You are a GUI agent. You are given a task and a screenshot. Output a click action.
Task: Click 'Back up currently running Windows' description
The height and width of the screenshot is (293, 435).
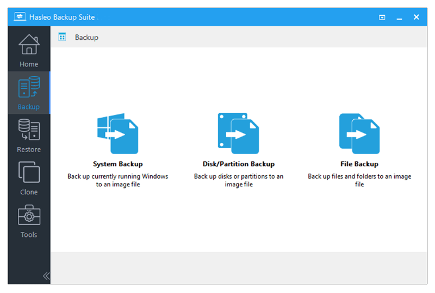point(117,180)
